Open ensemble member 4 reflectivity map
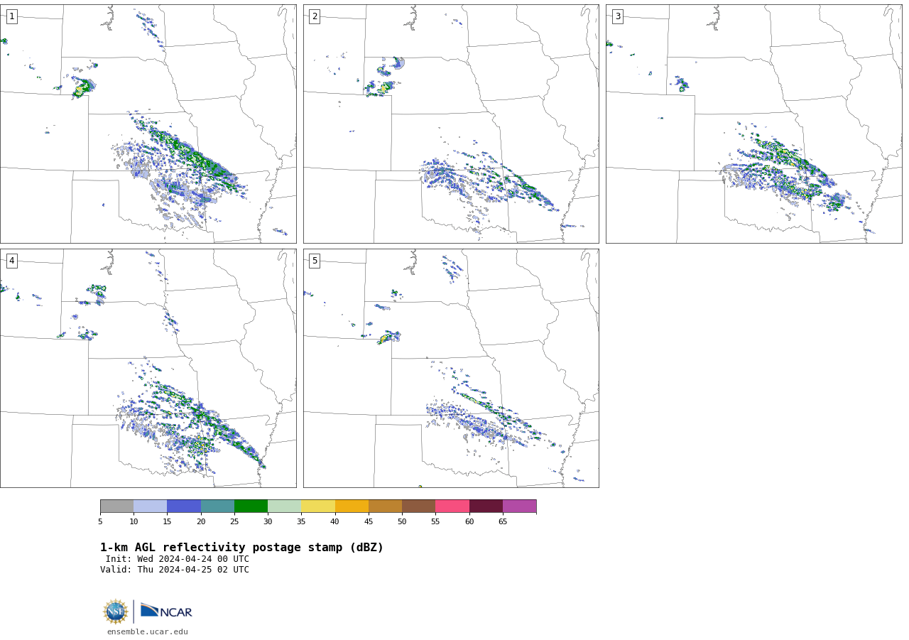The image size is (909, 640). coord(148,368)
